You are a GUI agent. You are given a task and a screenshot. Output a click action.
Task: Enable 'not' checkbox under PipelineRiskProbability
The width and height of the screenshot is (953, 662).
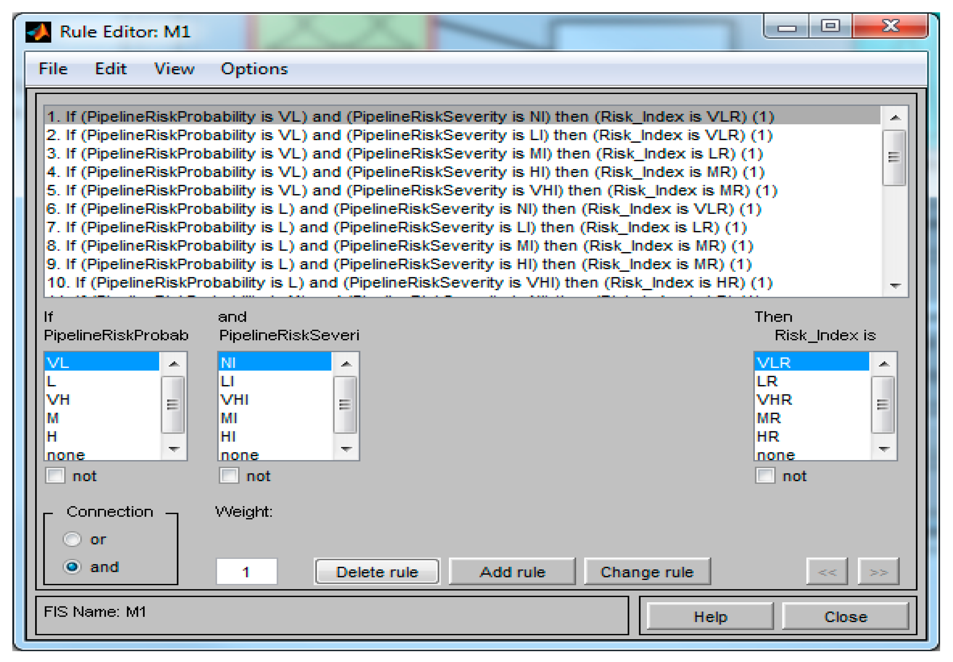click(x=56, y=475)
